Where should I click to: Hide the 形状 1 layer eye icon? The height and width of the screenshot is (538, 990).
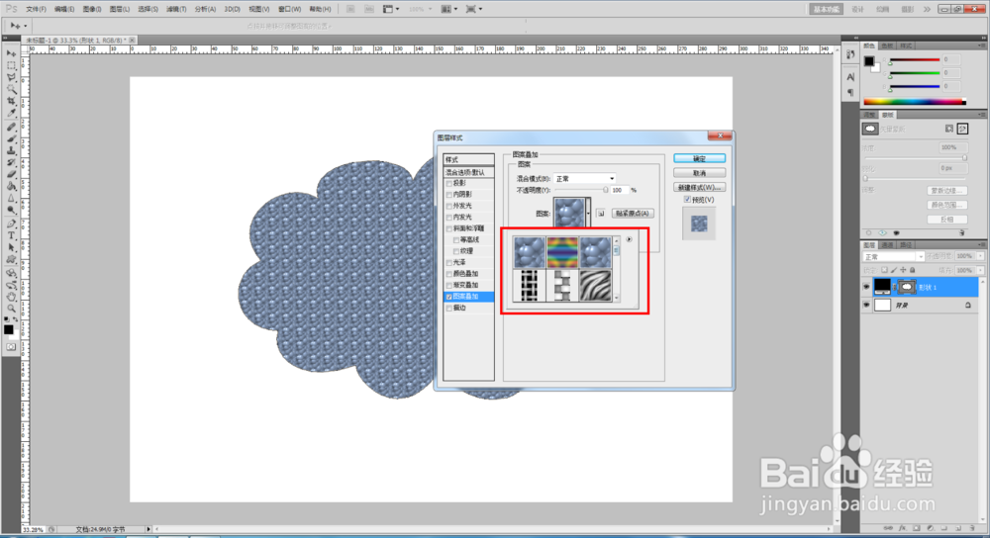point(866,288)
